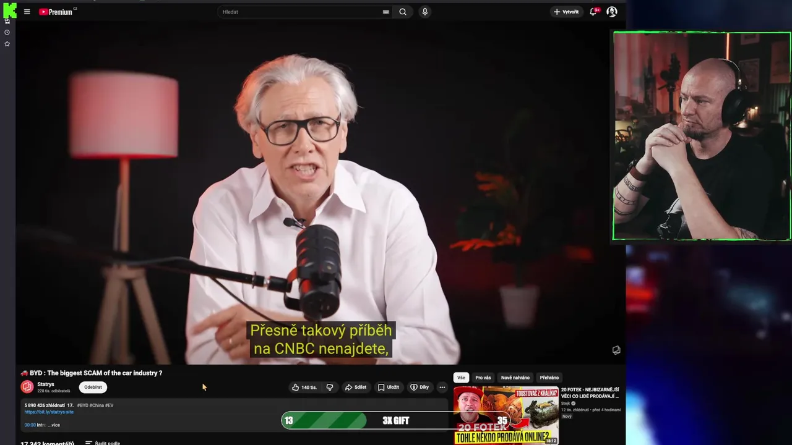The width and height of the screenshot is (792, 445).
Task: Open the 20 FOTEK video thumbnail
Action: [x=506, y=415]
